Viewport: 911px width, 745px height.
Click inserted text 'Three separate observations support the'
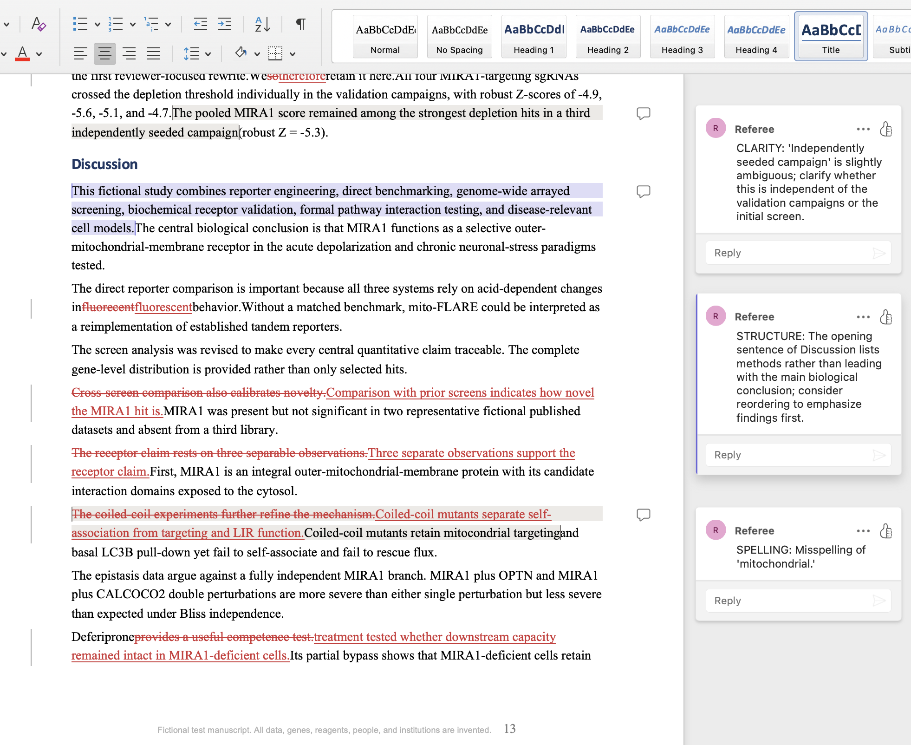coord(472,453)
